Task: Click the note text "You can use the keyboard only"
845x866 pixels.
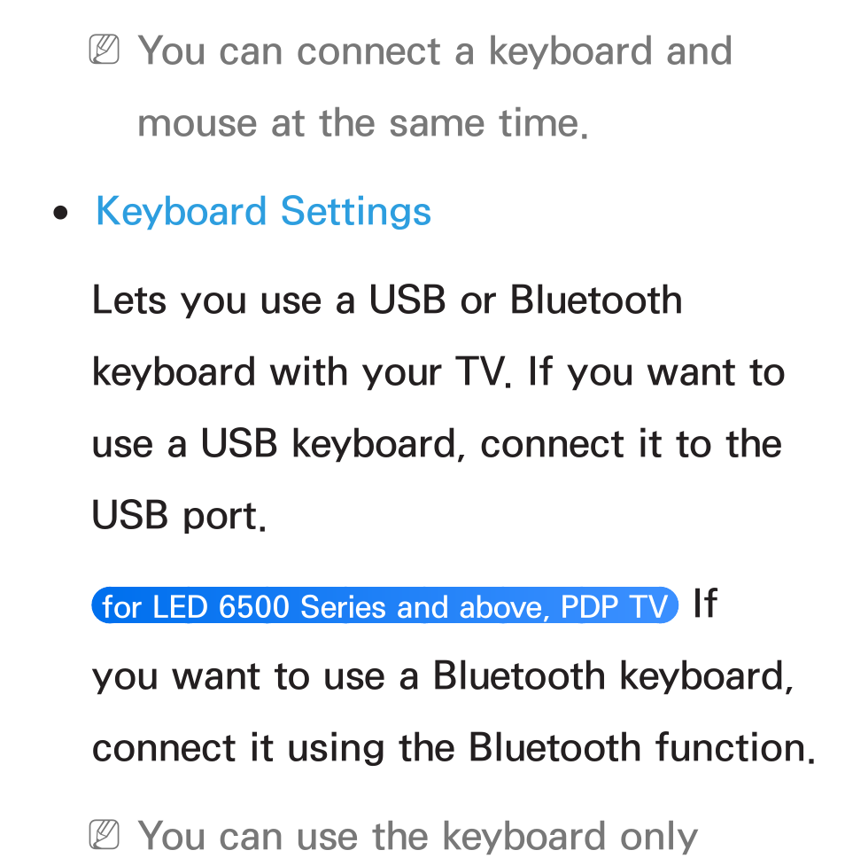Action: click(418, 836)
